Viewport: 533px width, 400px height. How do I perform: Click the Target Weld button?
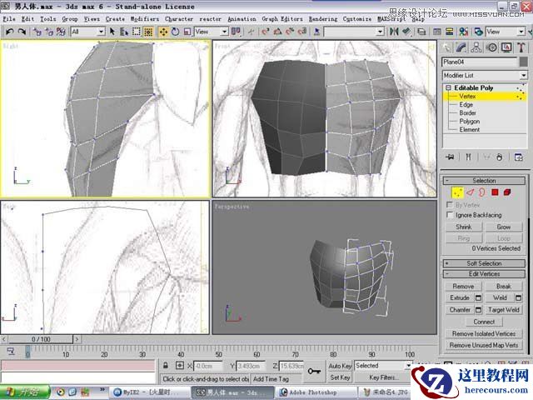(x=504, y=309)
